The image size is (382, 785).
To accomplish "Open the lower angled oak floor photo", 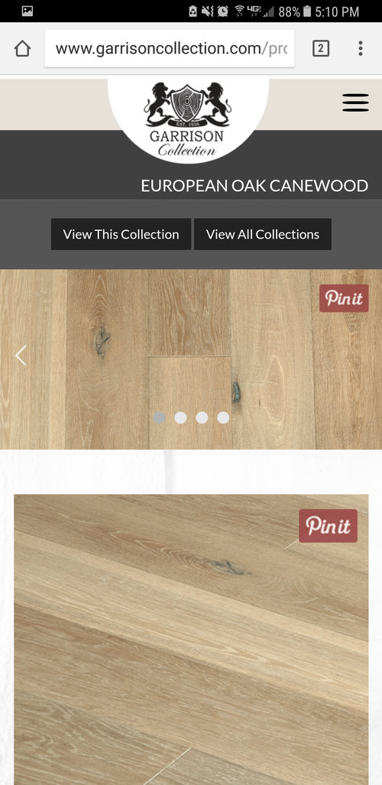I will (191, 640).
